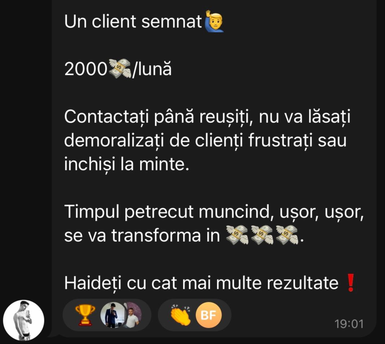Click the 'demoralizați de clienți frustrați sau' line
The width and height of the screenshot is (385, 344).
(x=205, y=141)
